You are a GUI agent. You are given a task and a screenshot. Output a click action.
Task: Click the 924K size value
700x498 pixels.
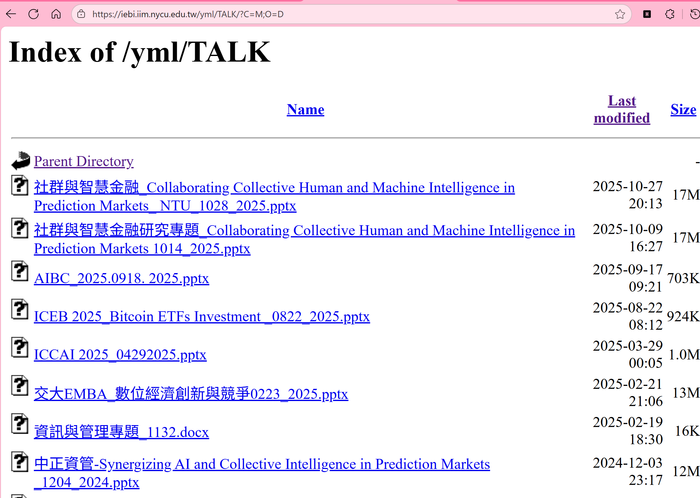[683, 316]
